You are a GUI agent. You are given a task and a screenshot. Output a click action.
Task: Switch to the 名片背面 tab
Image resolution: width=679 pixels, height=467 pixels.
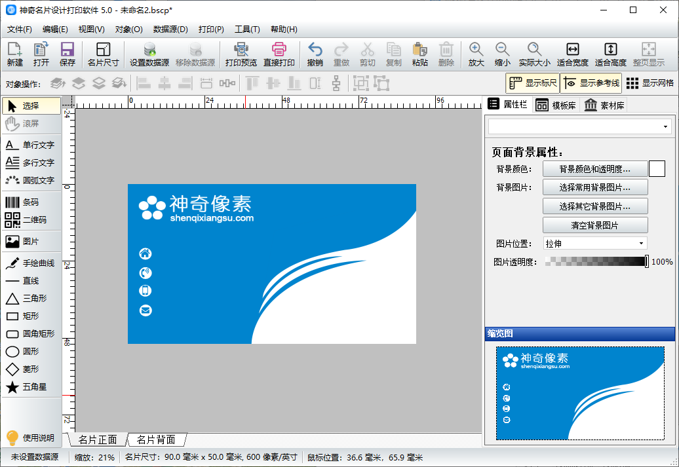click(x=156, y=439)
